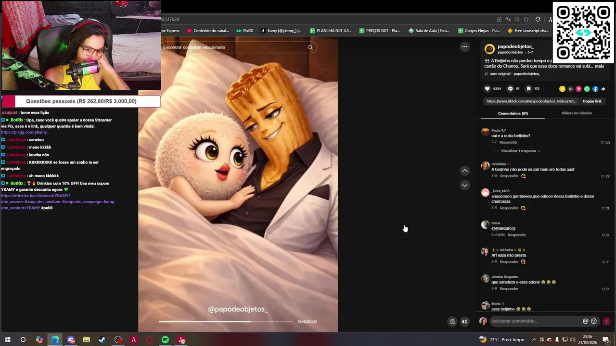Post comment with the red arrow button
The height and width of the screenshot is (346, 616).
(606, 321)
